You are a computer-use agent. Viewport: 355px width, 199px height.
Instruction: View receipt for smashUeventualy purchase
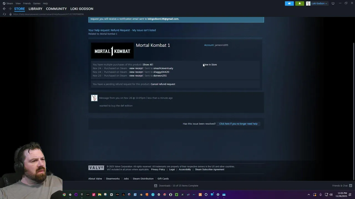point(136,68)
